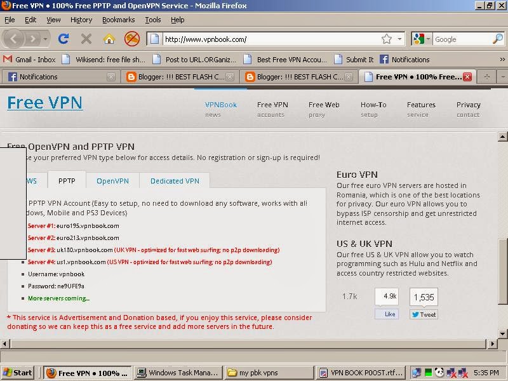Screen dimensions: 508x381
Task: Open my pbk vpns folder taskbar item
Action: pyautogui.click(x=269, y=373)
